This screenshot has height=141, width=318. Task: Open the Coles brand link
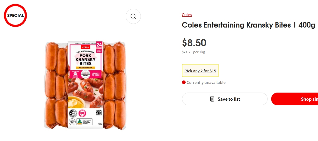[x=187, y=15]
